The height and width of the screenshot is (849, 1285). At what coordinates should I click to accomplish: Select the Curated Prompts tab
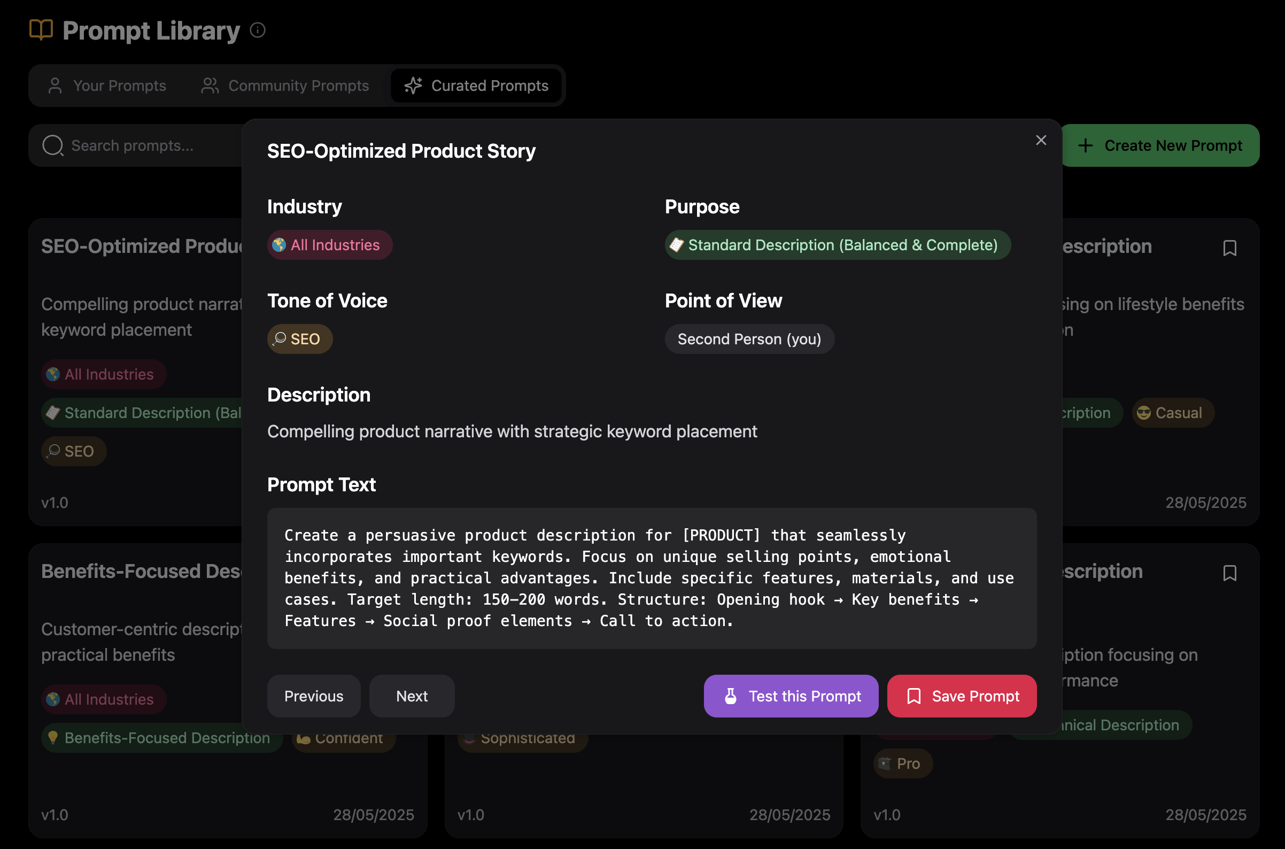tap(476, 86)
